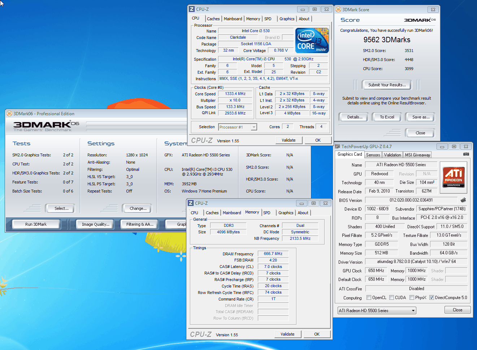Viewport: 477px width, 350px height.
Task: Click the 3DMark06 Professional Edition title icon
Action: 9,114
